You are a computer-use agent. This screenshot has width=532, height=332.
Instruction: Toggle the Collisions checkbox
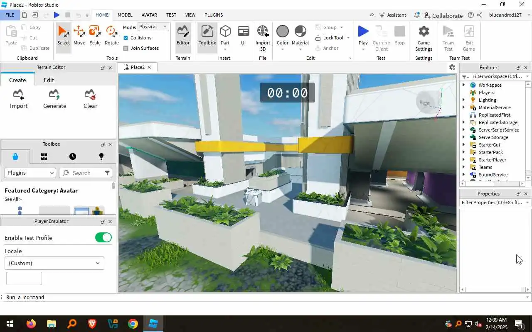126,38
